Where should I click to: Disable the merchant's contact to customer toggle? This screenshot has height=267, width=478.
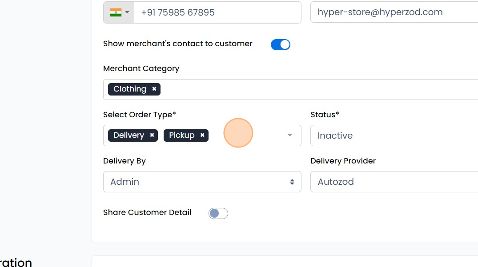pyautogui.click(x=281, y=44)
